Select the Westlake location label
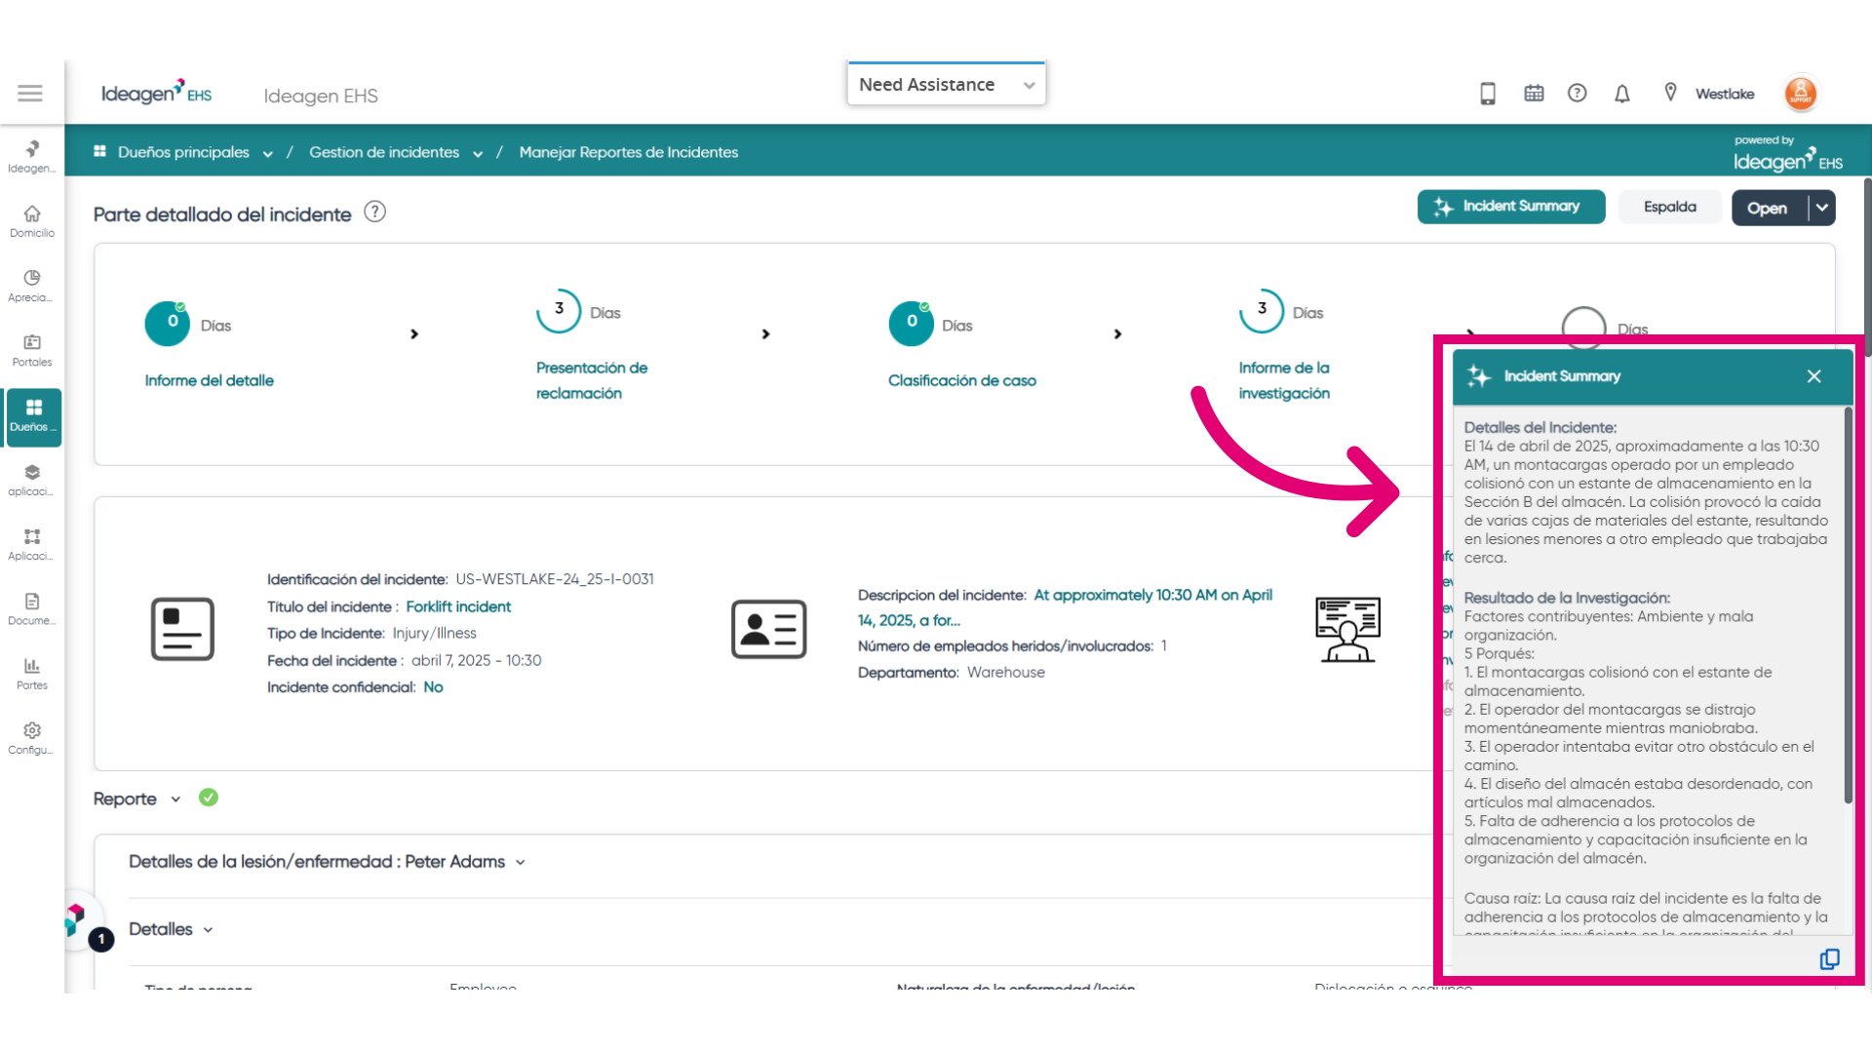Viewport: 1872px width, 1053px height. coord(1724,95)
